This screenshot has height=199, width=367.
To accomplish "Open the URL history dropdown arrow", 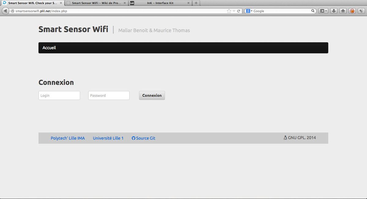I will 234,11.
